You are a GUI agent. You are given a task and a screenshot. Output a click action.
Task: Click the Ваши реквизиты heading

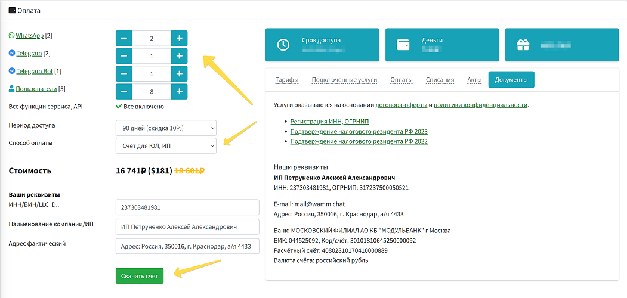pos(35,195)
